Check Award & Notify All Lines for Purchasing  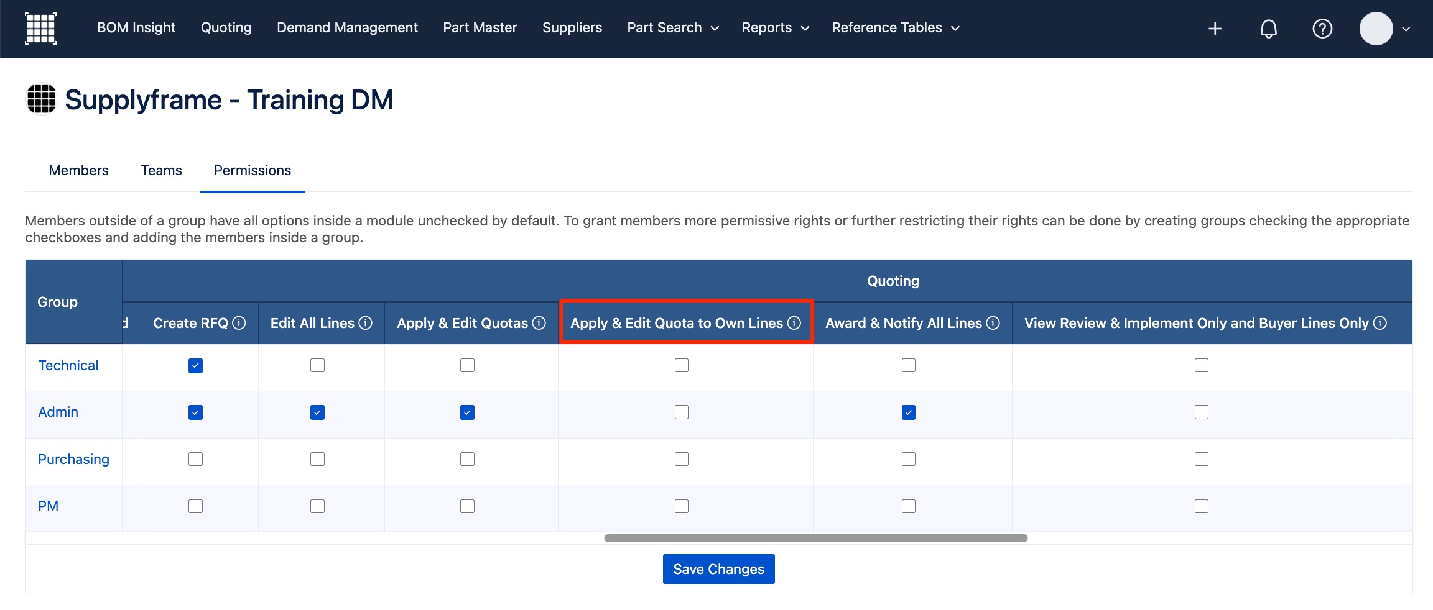pyautogui.click(x=909, y=459)
